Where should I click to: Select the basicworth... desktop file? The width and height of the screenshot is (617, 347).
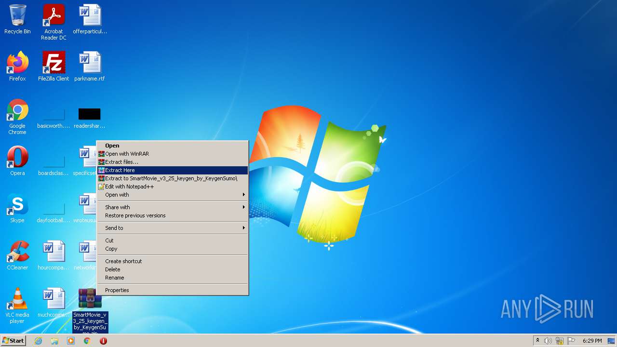54,119
